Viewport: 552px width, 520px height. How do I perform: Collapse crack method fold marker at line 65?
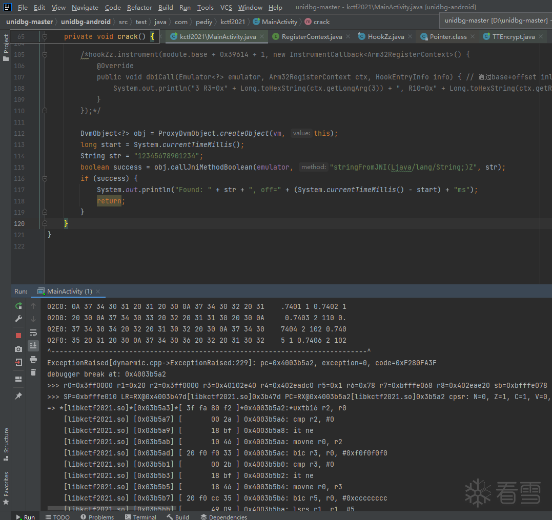point(45,37)
